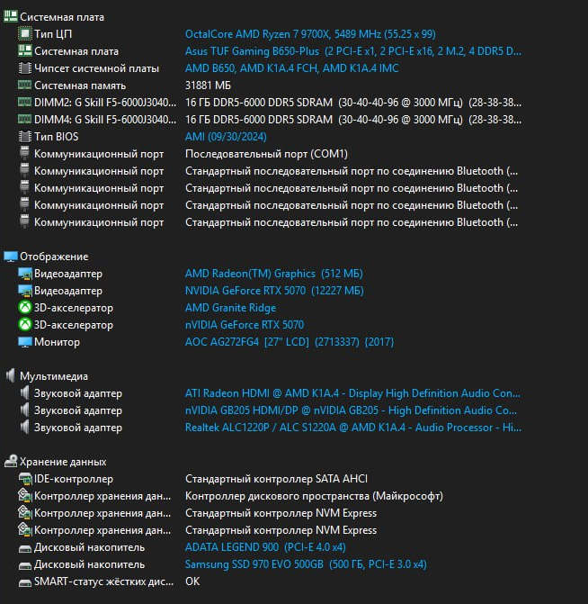Select the Хранение данных section header

(x=63, y=462)
